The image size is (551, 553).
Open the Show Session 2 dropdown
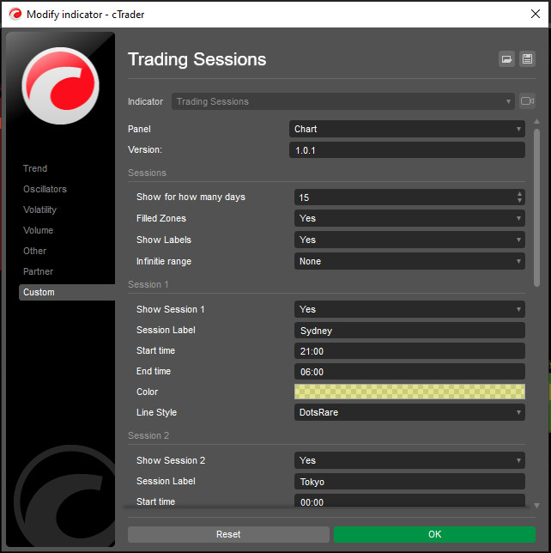tap(409, 460)
